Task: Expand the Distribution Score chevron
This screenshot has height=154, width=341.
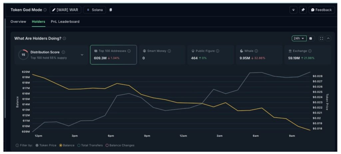Action: 82,55
